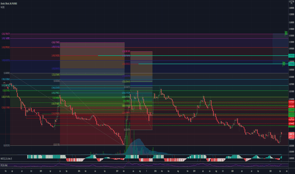Select the Vol (20) indicator label
Viewport: 295px width, 174px height.
click(3, 7)
